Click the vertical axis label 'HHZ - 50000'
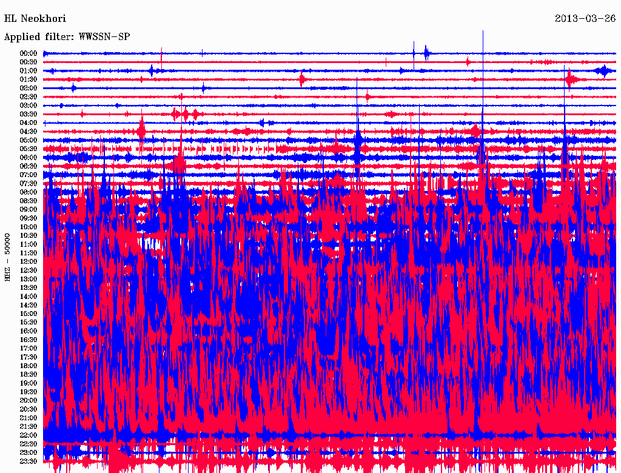Image resolution: width=621 pixels, height=473 pixels. pyautogui.click(x=7, y=257)
